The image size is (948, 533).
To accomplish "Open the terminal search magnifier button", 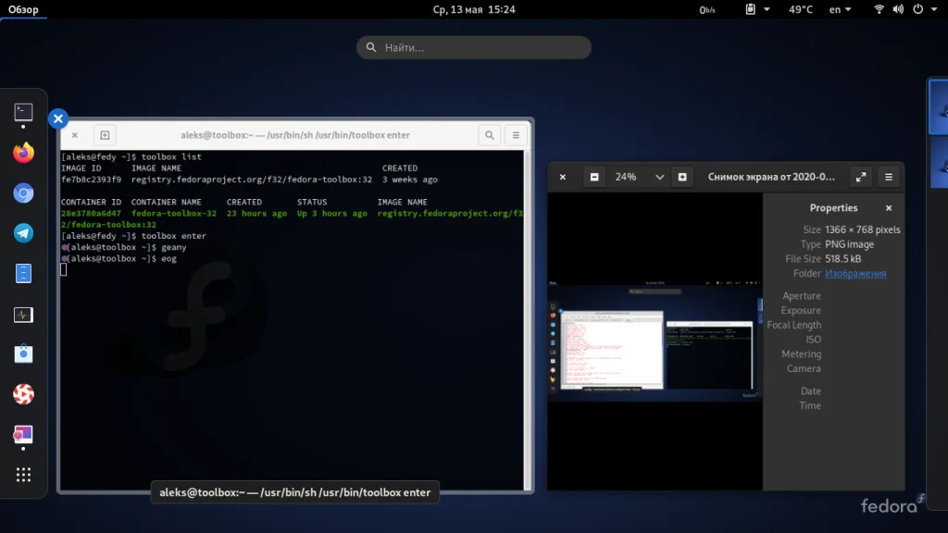I will pyautogui.click(x=489, y=135).
